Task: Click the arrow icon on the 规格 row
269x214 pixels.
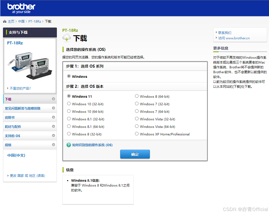Action: [54, 145]
